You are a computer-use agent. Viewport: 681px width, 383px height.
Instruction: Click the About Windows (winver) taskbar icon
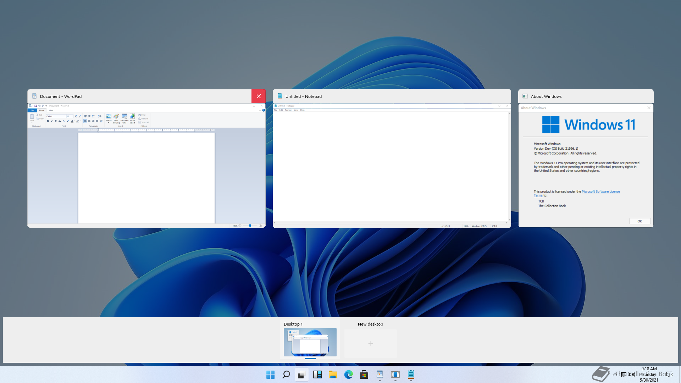coord(395,374)
